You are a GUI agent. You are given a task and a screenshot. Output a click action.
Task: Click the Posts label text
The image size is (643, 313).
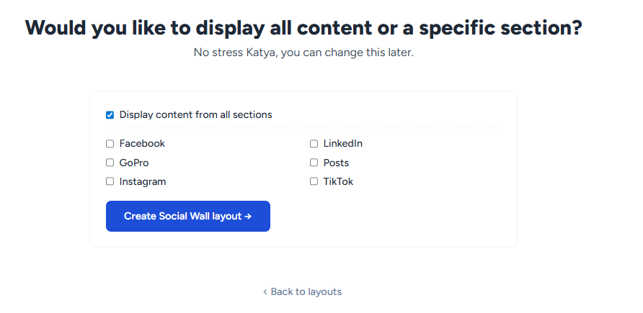click(x=336, y=163)
